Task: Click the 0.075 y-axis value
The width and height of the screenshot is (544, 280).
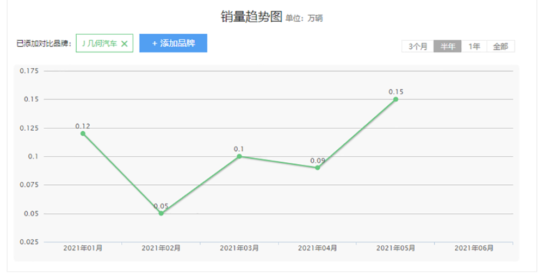Action: [29, 185]
